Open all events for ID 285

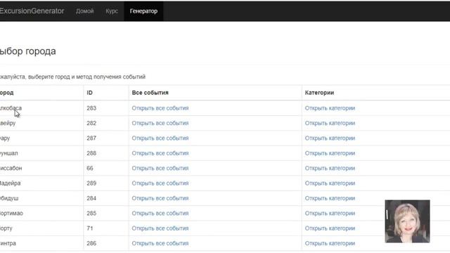(160, 213)
